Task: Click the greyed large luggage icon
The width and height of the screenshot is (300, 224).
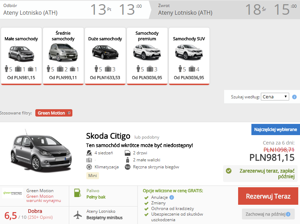Action: [x=89, y=160]
